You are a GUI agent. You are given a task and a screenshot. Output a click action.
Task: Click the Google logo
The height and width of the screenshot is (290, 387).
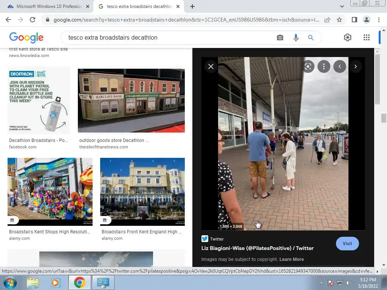point(26,37)
